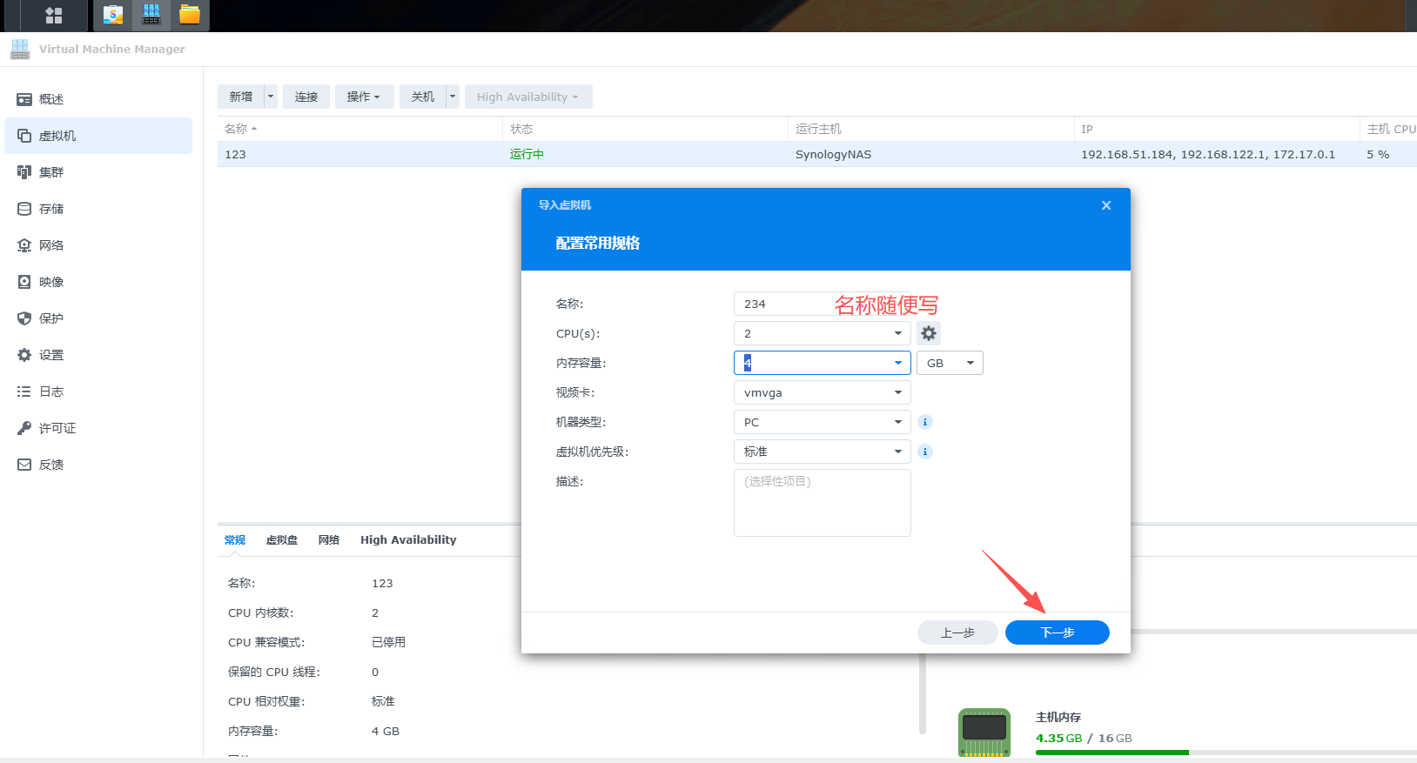Open the 概述 overview icon in sidebar

click(x=24, y=99)
